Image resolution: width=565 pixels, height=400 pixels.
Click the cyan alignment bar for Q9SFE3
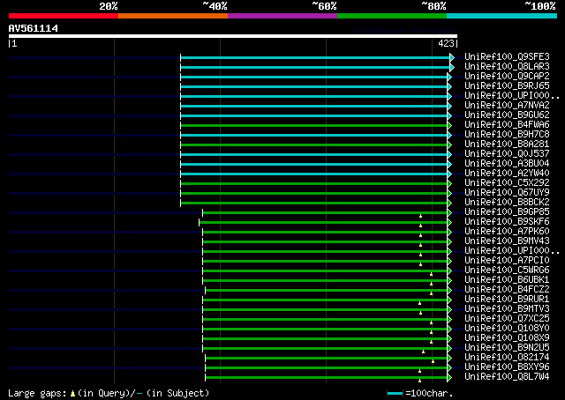point(315,57)
